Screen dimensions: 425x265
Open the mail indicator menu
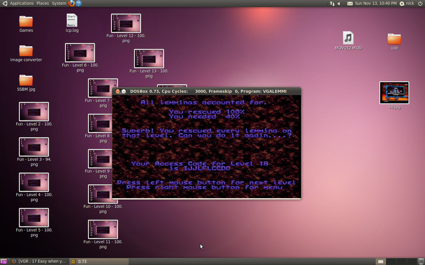coord(350,4)
